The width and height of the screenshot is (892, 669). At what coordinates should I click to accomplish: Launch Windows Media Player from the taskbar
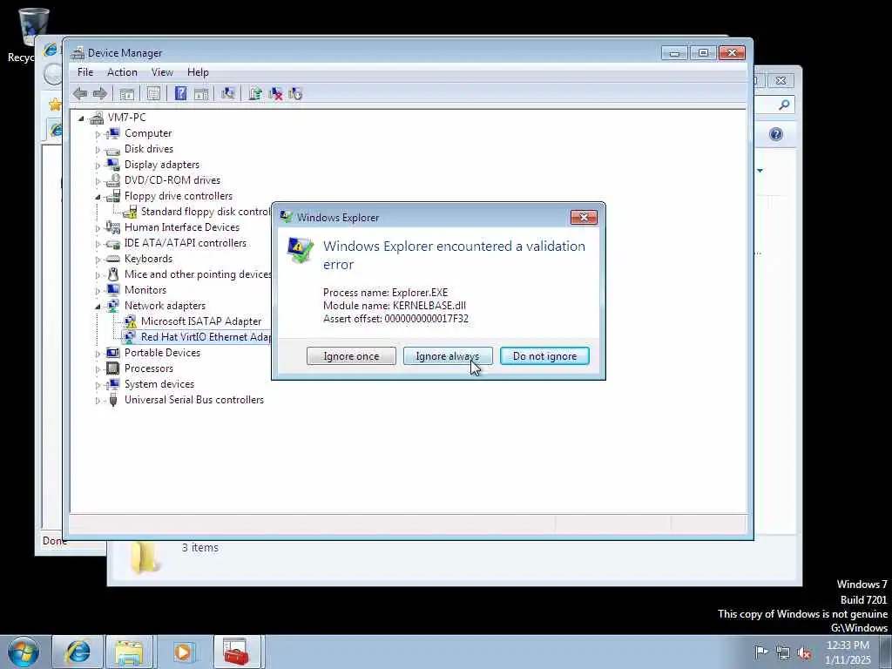(x=183, y=652)
